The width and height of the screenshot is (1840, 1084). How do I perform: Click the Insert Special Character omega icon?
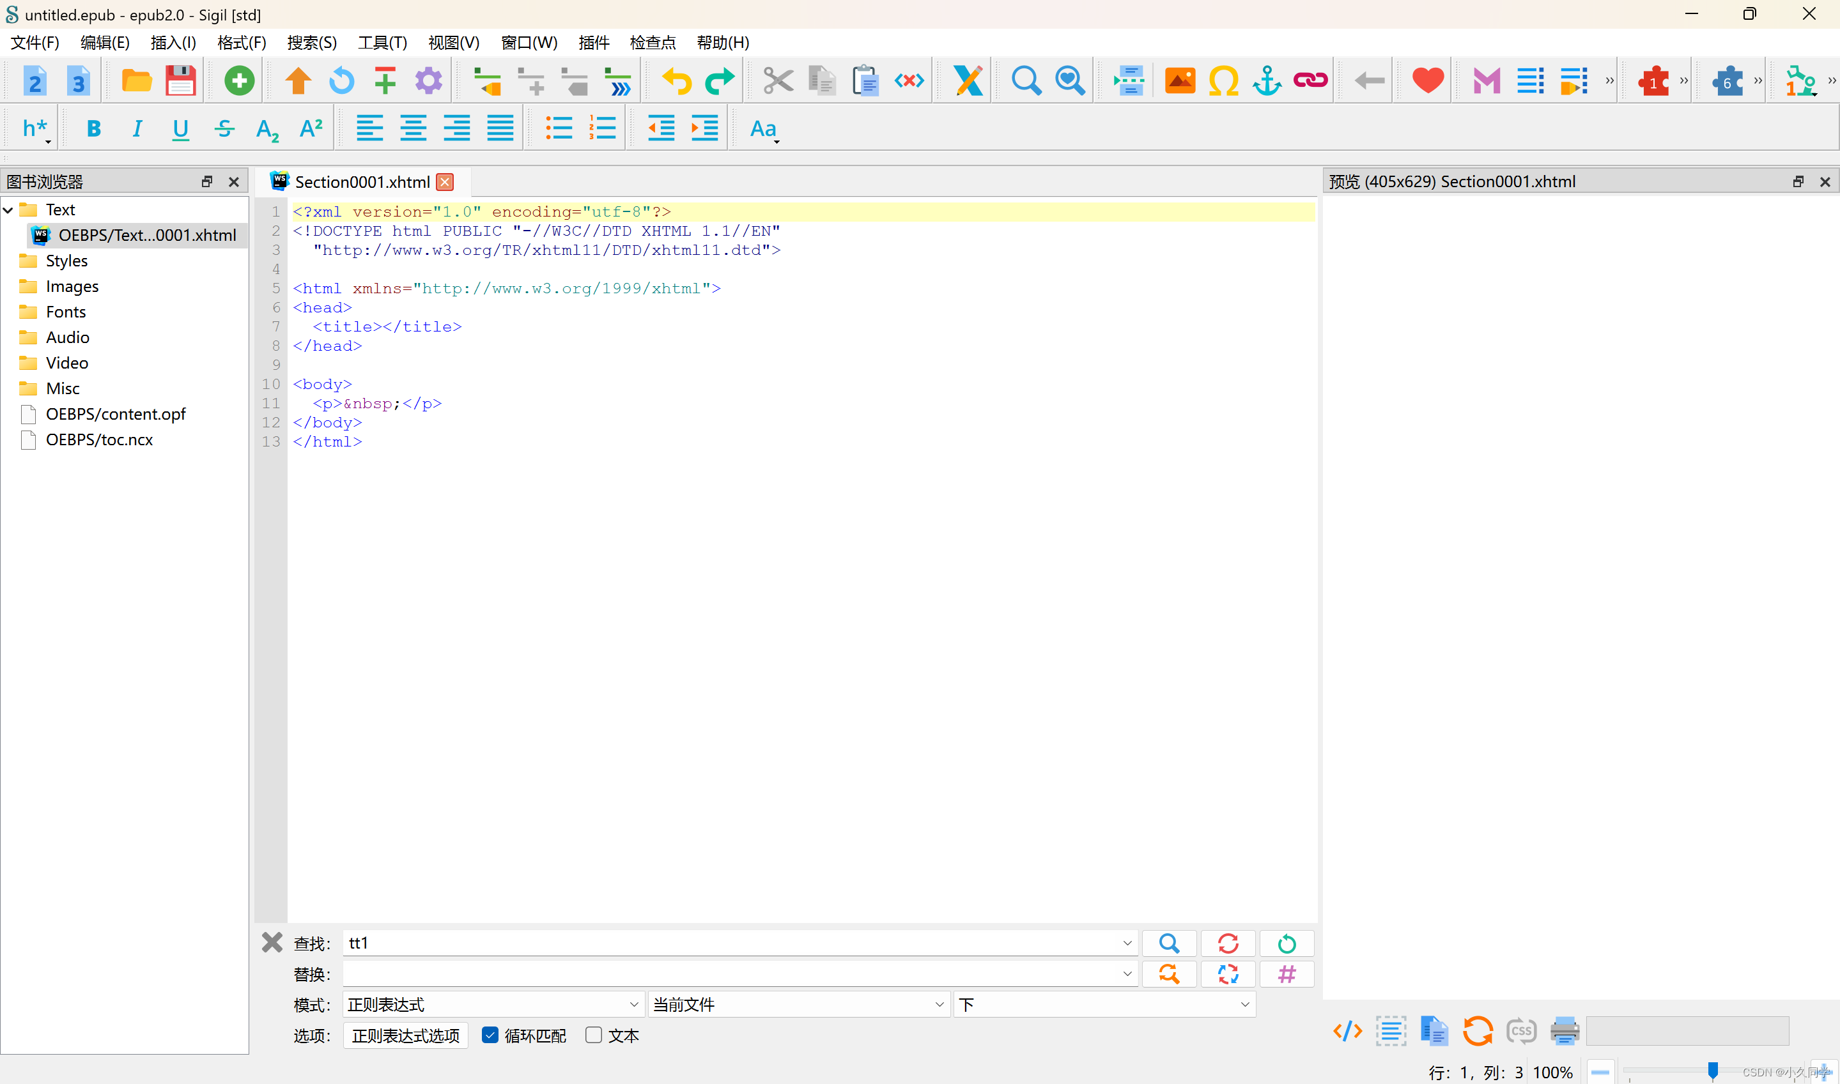click(1223, 80)
